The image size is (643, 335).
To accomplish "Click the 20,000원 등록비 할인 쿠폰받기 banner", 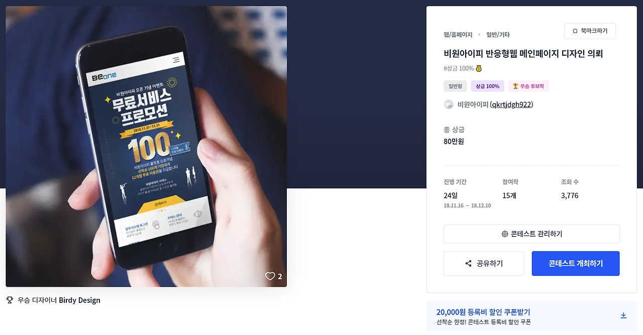I will tap(531, 316).
